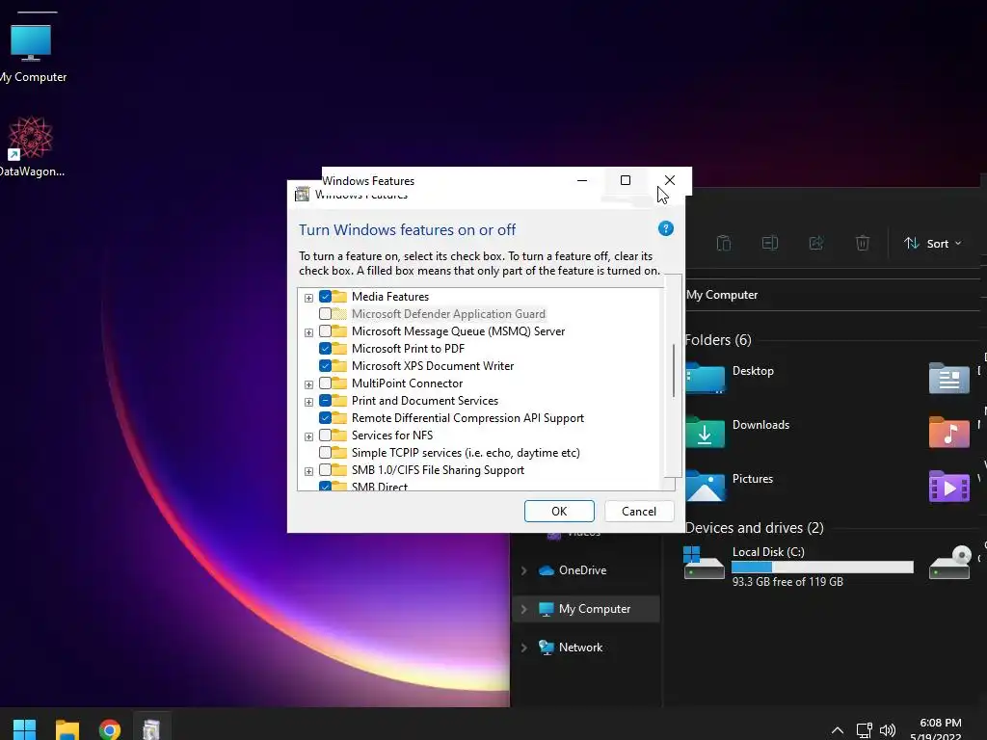987x740 pixels.
Task: Open the Music folder icon in Explorer
Action: click(949, 432)
